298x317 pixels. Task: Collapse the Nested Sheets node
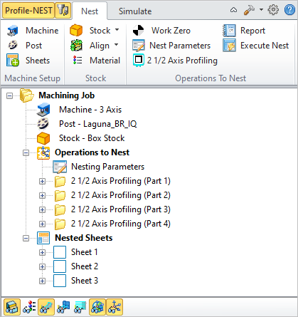pyautogui.click(x=26, y=238)
